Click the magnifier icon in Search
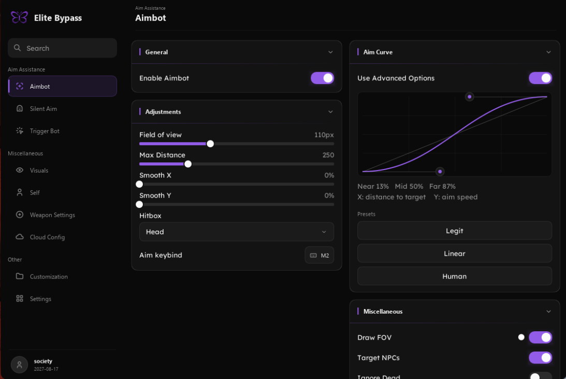566x379 pixels. click(17, 48)
